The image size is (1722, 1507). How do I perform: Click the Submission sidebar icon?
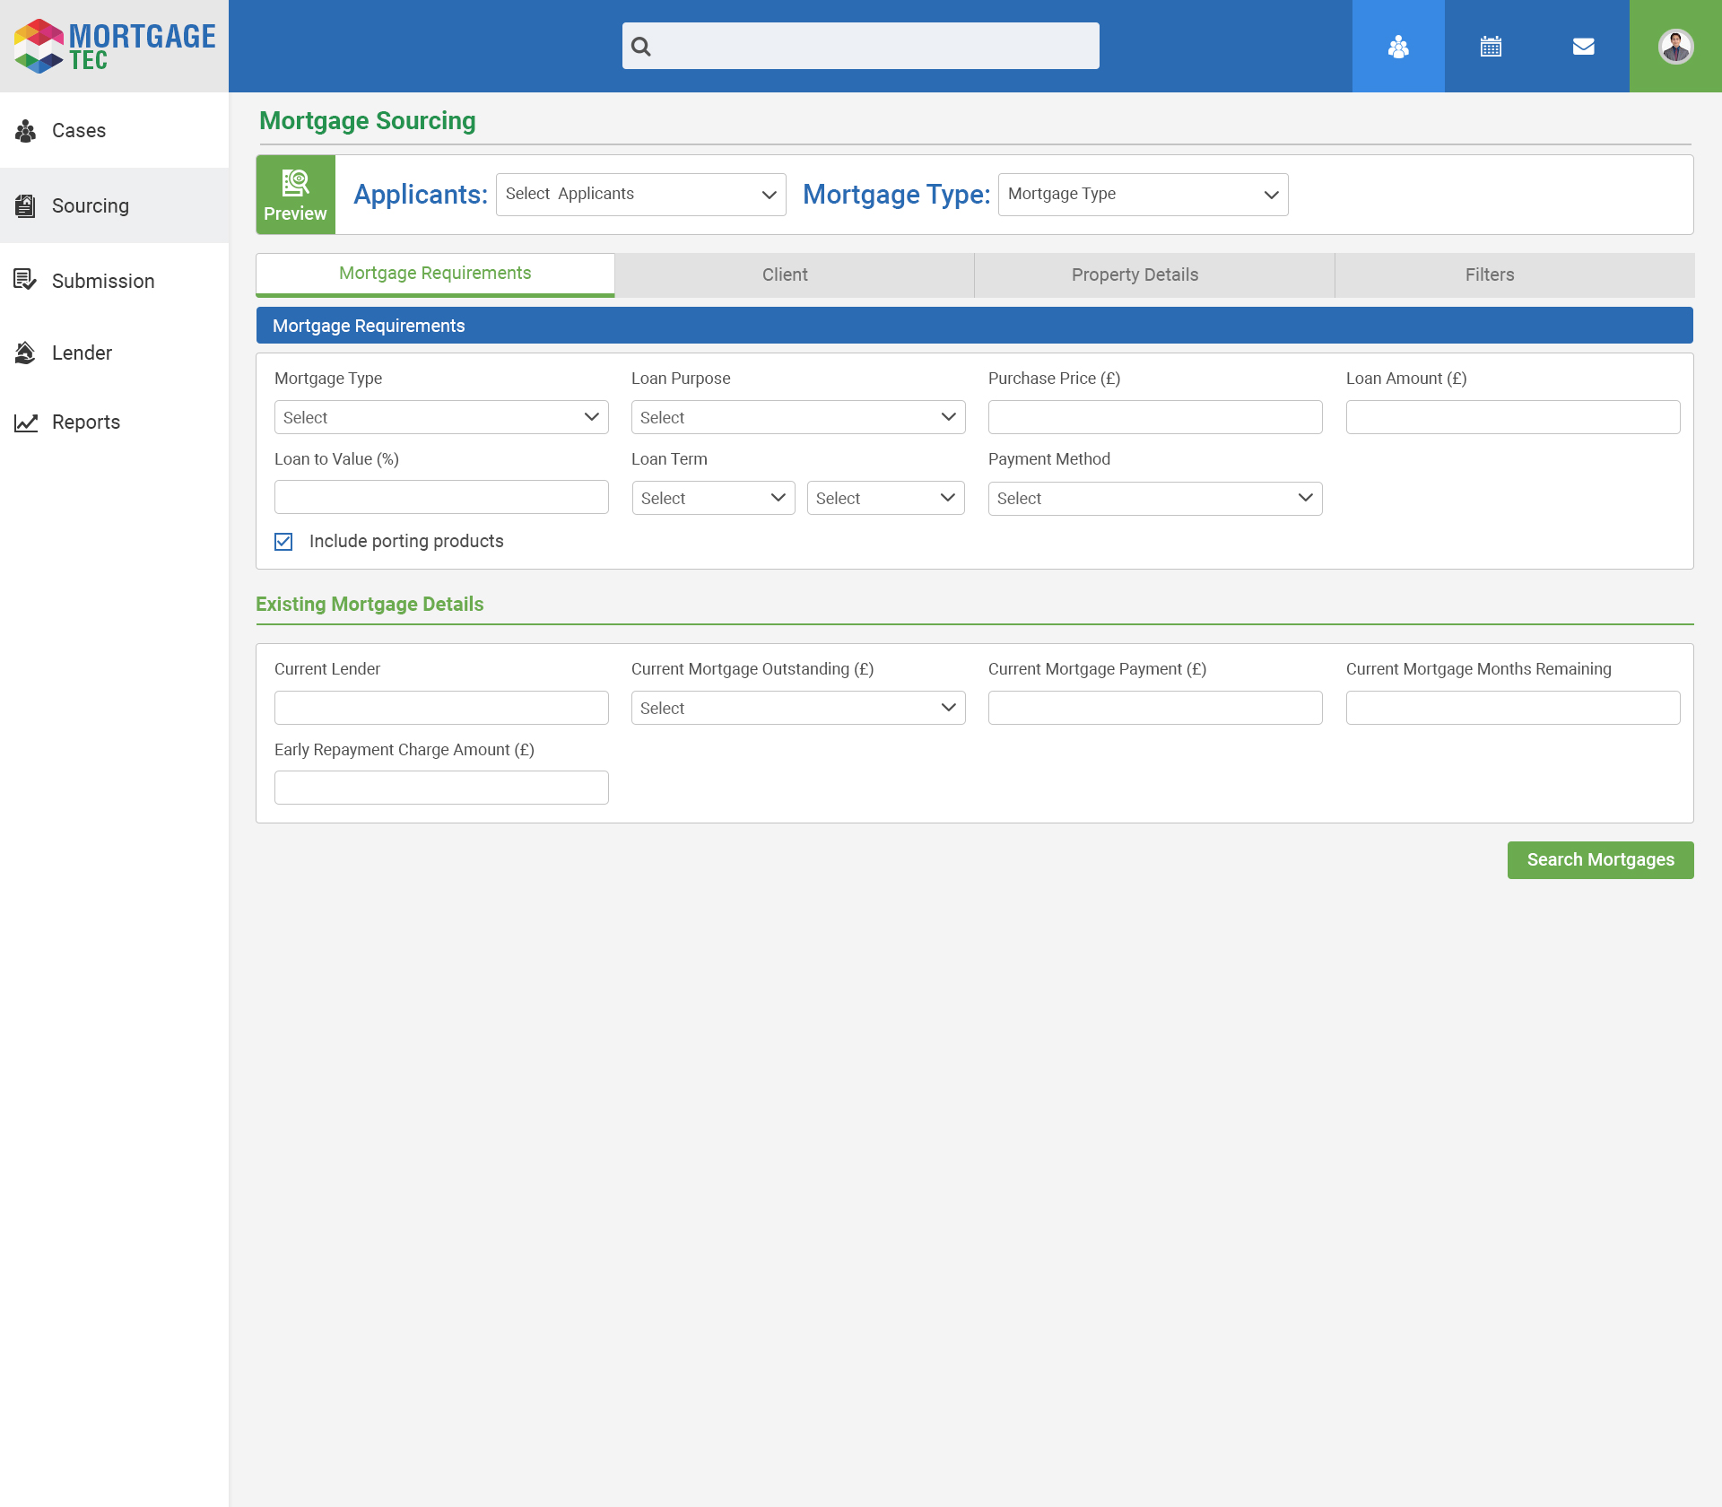click(x=26, y=281)
